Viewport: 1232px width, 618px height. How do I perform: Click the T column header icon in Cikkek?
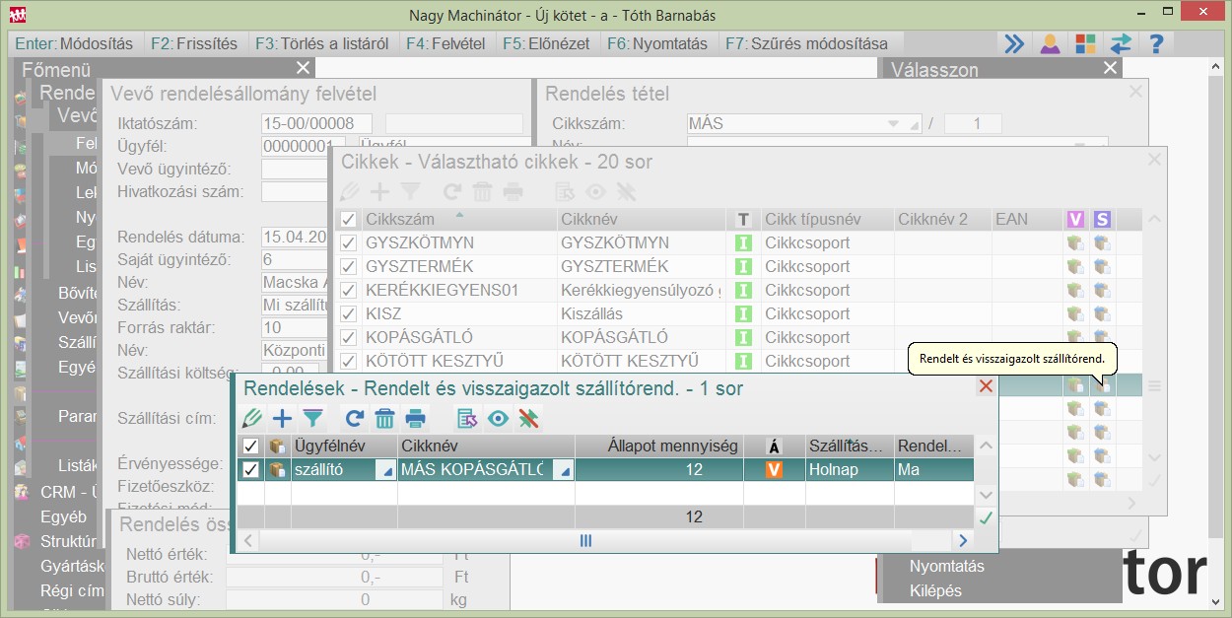click(743, 219)
